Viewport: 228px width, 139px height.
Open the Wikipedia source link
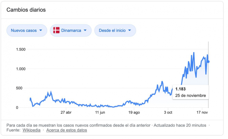(x=31, y=130)
